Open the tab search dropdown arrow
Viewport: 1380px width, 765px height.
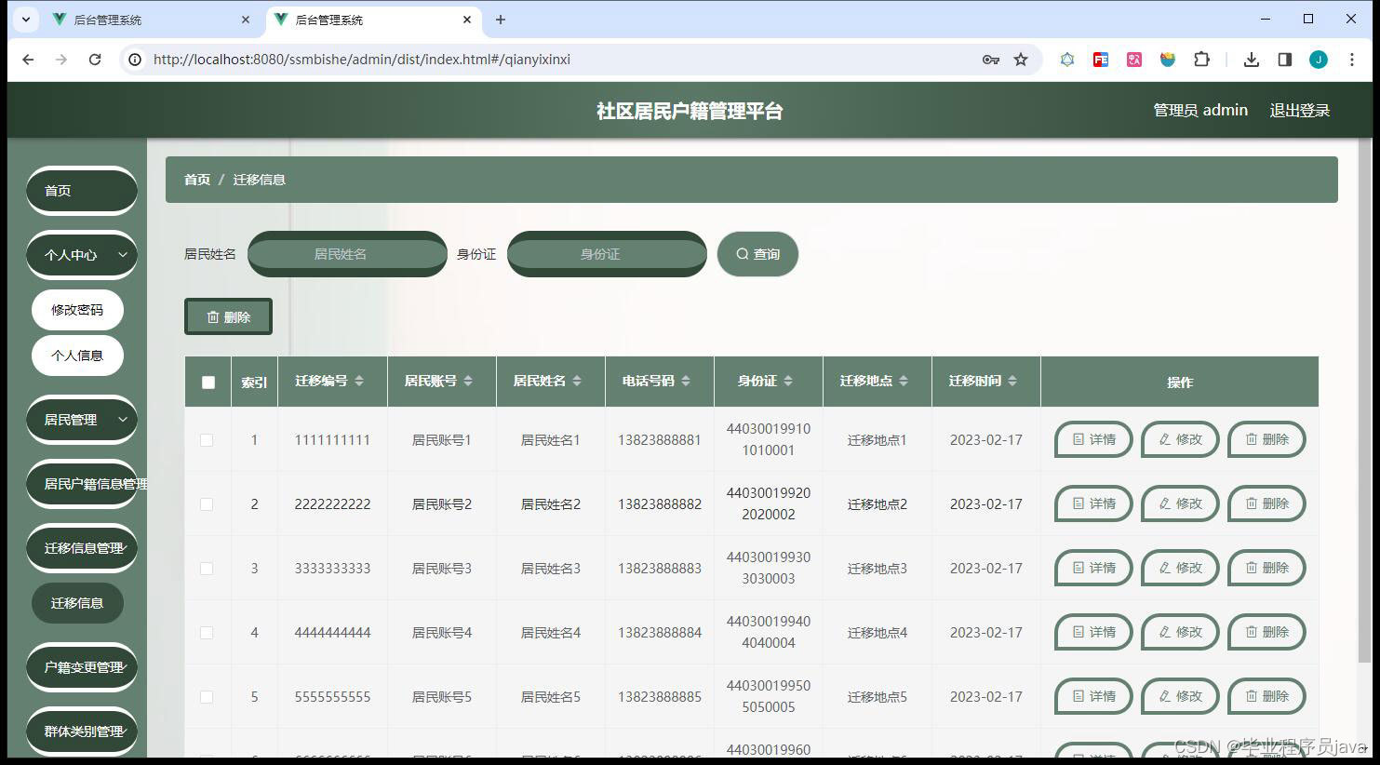pos(25,20)
